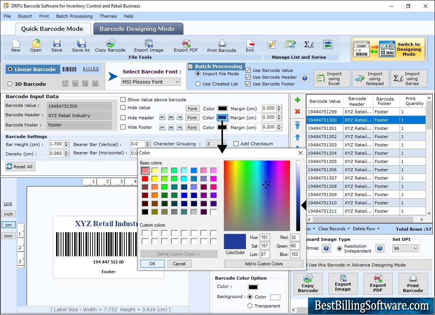Screen dimensions: 435x315
Task: Click Add to Custom Colors
Action: click(264, 264)
